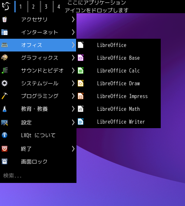
Task: Open the インターネット menu entry
Action: pos(38,32)
